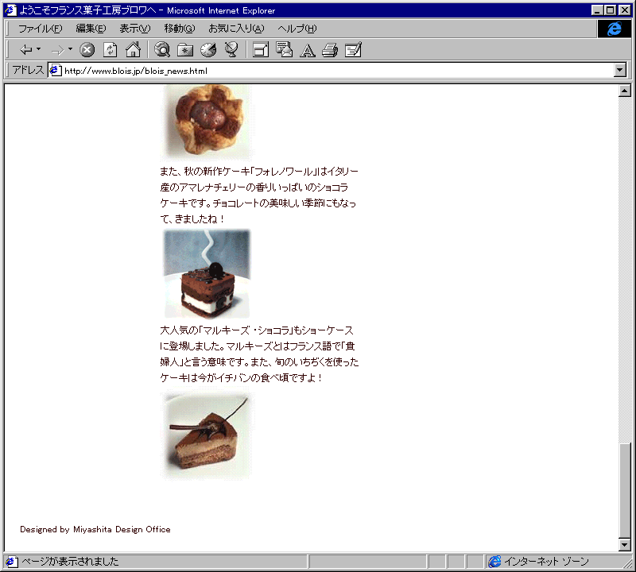636x572 pixels.
Task: Click the IE icon in the title bar
Action: click(10, 10)
